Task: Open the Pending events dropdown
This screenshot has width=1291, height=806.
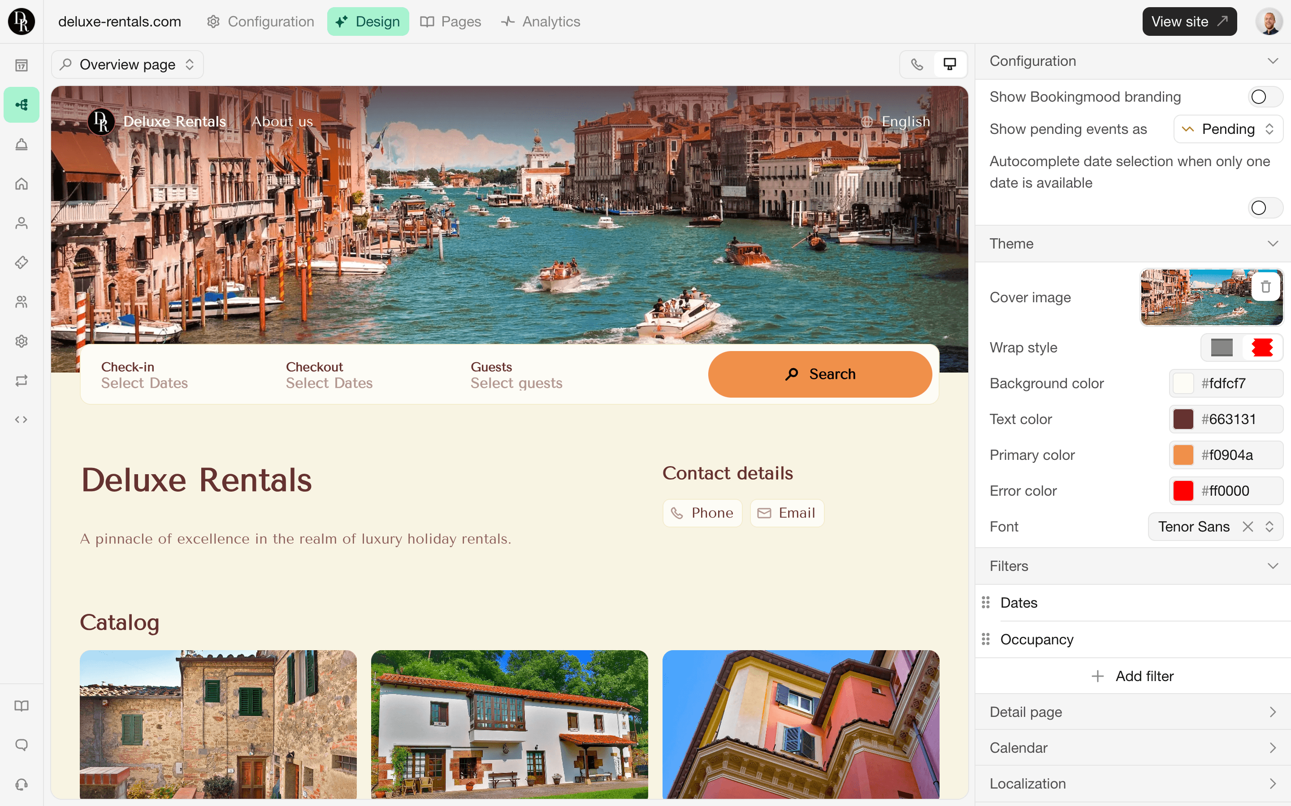Action: [x=1227, y=129]
